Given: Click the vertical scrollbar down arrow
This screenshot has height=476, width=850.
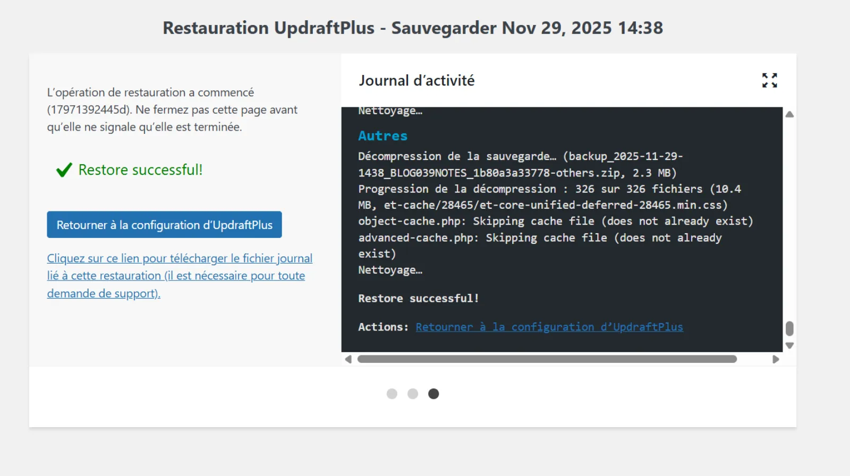Looking at the screenshot, I should point(789,345).
